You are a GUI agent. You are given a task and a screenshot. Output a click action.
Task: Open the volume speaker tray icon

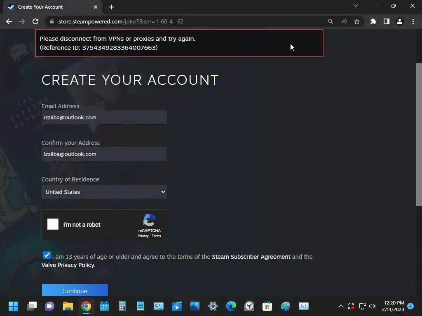tap(372, 306)
